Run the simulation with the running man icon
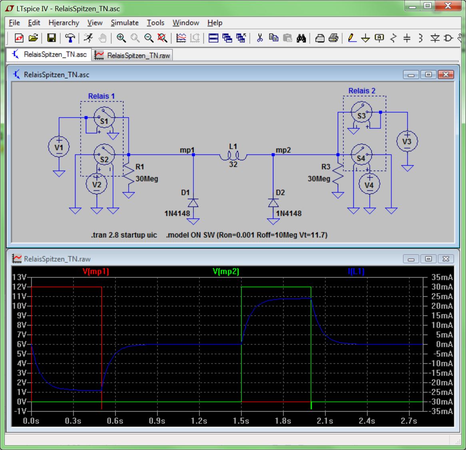This screenshot has width=466, height=450. point(88,38)
